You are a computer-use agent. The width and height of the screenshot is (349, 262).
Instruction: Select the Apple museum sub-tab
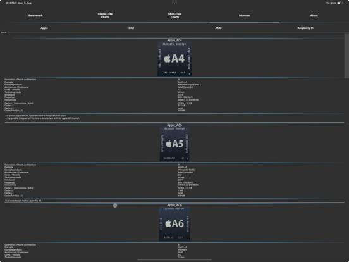click(44, 28)
